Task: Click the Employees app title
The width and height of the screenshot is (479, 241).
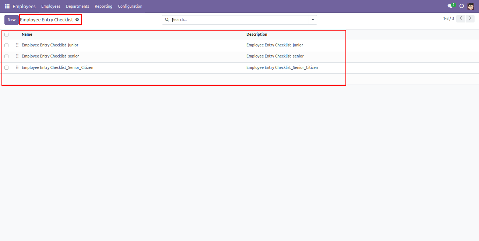Action: coord(24,6)
